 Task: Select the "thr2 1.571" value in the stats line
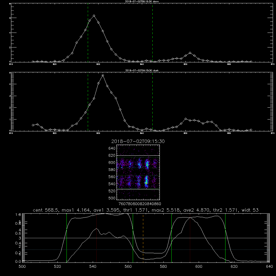pos(225,210)
